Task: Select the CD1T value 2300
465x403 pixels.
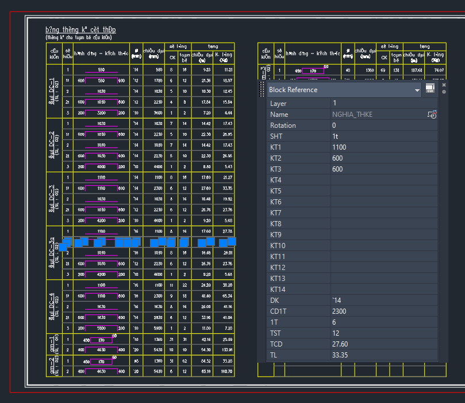Action: click(383, 311)
